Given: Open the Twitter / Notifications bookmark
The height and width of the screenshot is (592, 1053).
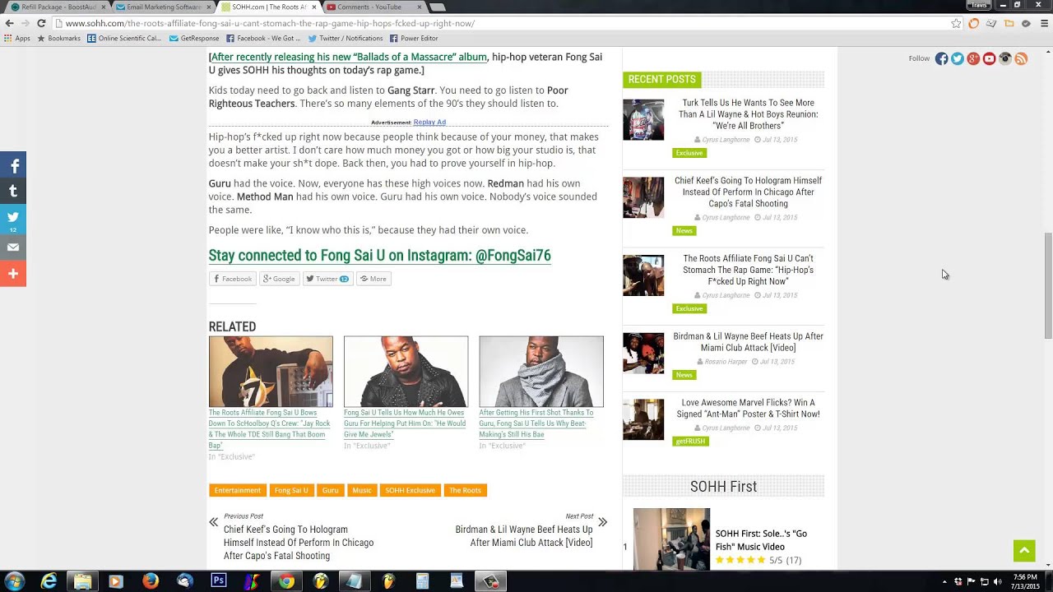Looking at the screenshot, I should coord(346,38).
